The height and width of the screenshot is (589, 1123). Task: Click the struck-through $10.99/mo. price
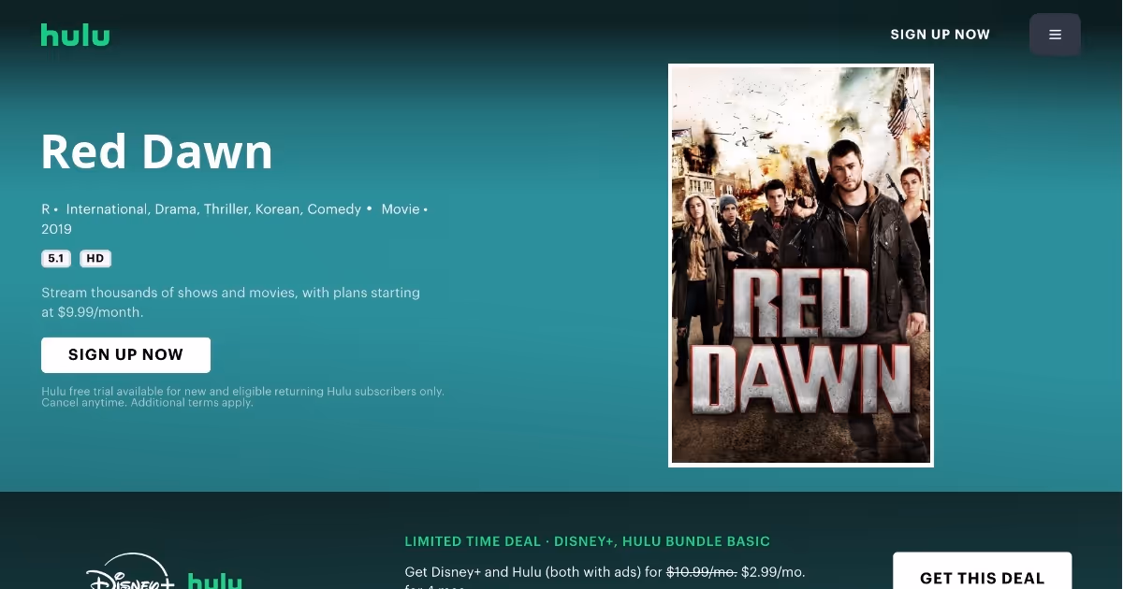click(701, 571)
